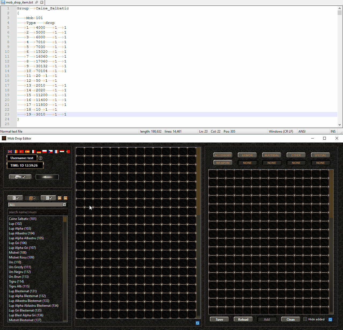This screenshot has height=330, width=343.
Task: Select Lup Alpha Albastru (105) in list
Action: [26, 238]
